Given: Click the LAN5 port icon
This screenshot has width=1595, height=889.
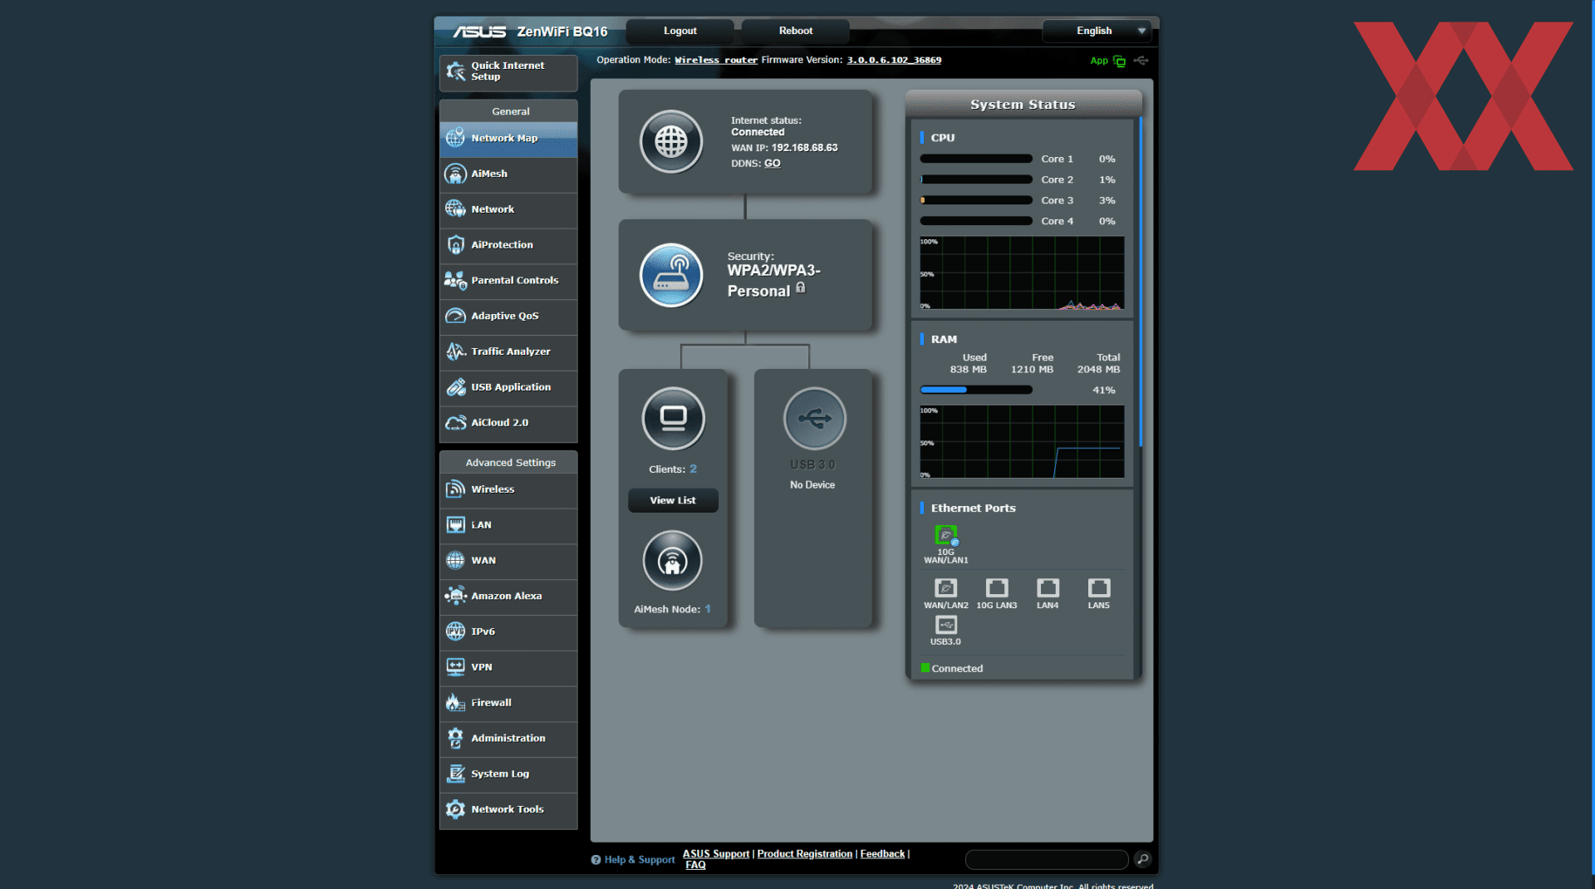Looking at the screenshot, I should (1099, 588).
